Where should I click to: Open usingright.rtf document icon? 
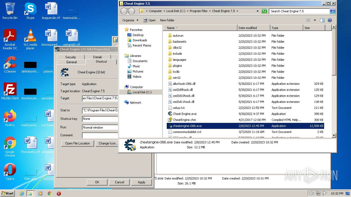(71, 38)
